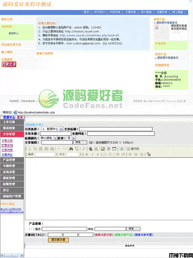Click 首页 in the blue navigation bar
This screenshot has width=193, height=258.
tap(86, 12)
